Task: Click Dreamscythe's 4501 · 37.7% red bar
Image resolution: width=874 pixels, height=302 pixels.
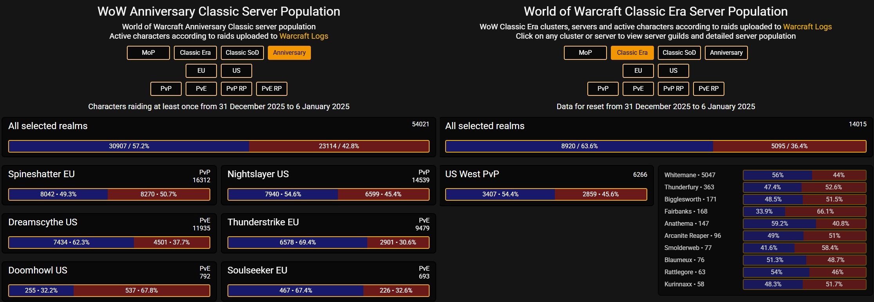Action: click(172, 243)
